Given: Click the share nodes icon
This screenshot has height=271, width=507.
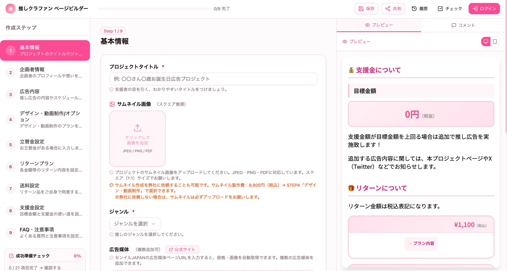Looking at the screenshot, I should 388,9.
